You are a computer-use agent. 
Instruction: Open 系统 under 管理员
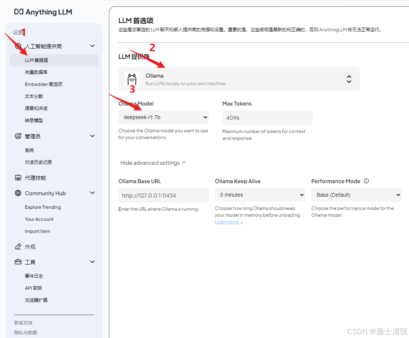(29, 150)
